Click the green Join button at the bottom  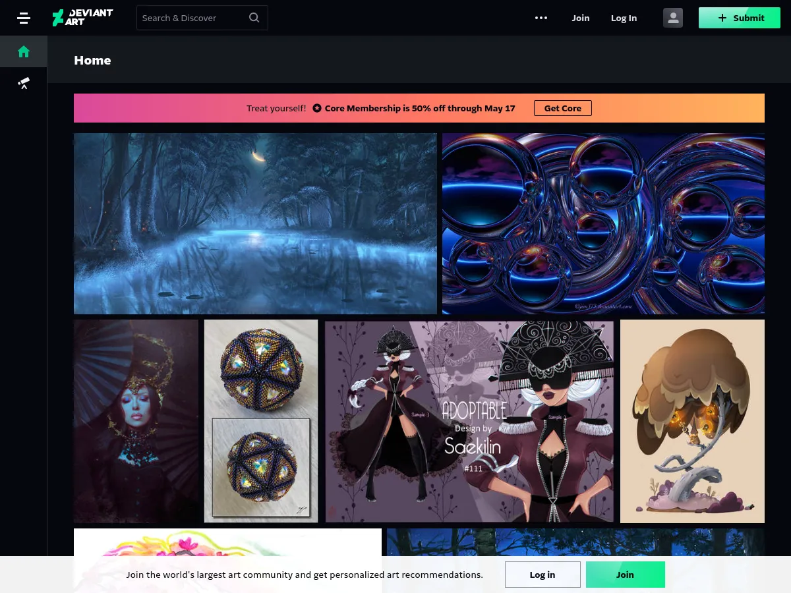[x=624, y=574]
